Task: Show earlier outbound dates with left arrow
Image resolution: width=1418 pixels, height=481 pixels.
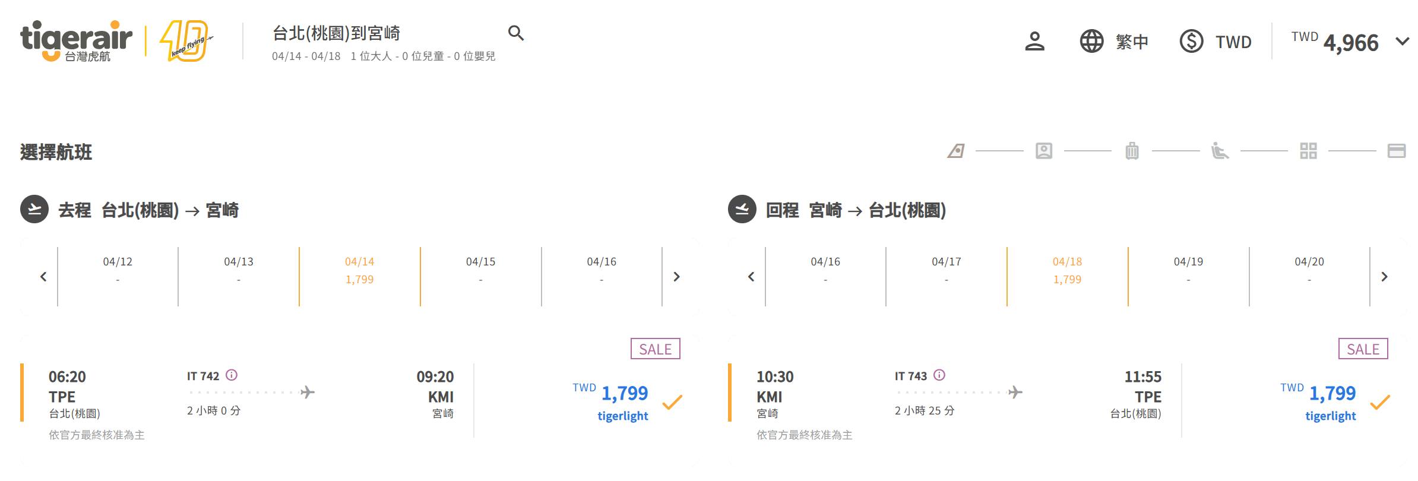Action: (43, 277)
